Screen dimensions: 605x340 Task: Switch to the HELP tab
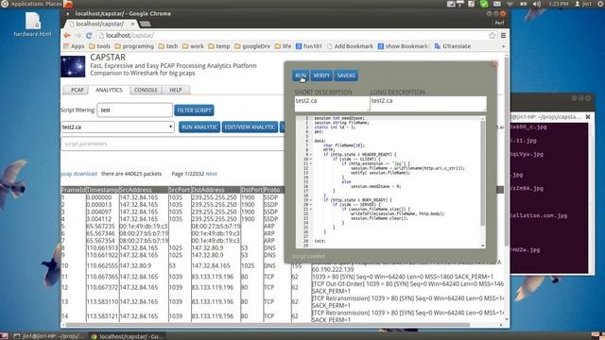tap(176, 90)
